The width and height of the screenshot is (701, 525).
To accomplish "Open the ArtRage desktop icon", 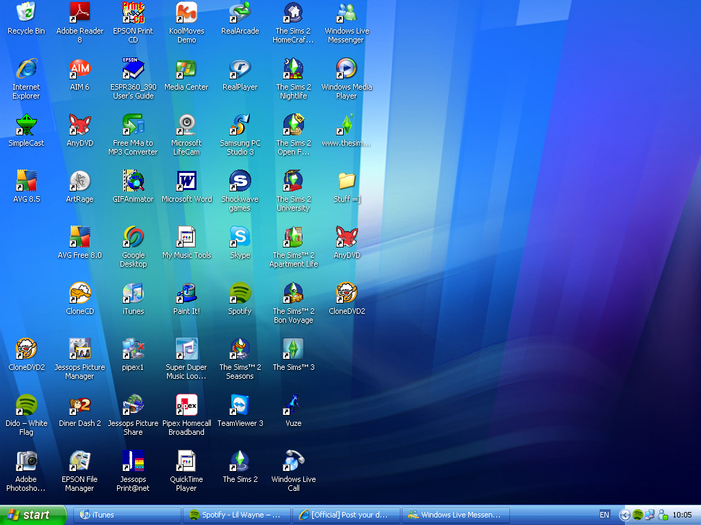I will (79, 181).
